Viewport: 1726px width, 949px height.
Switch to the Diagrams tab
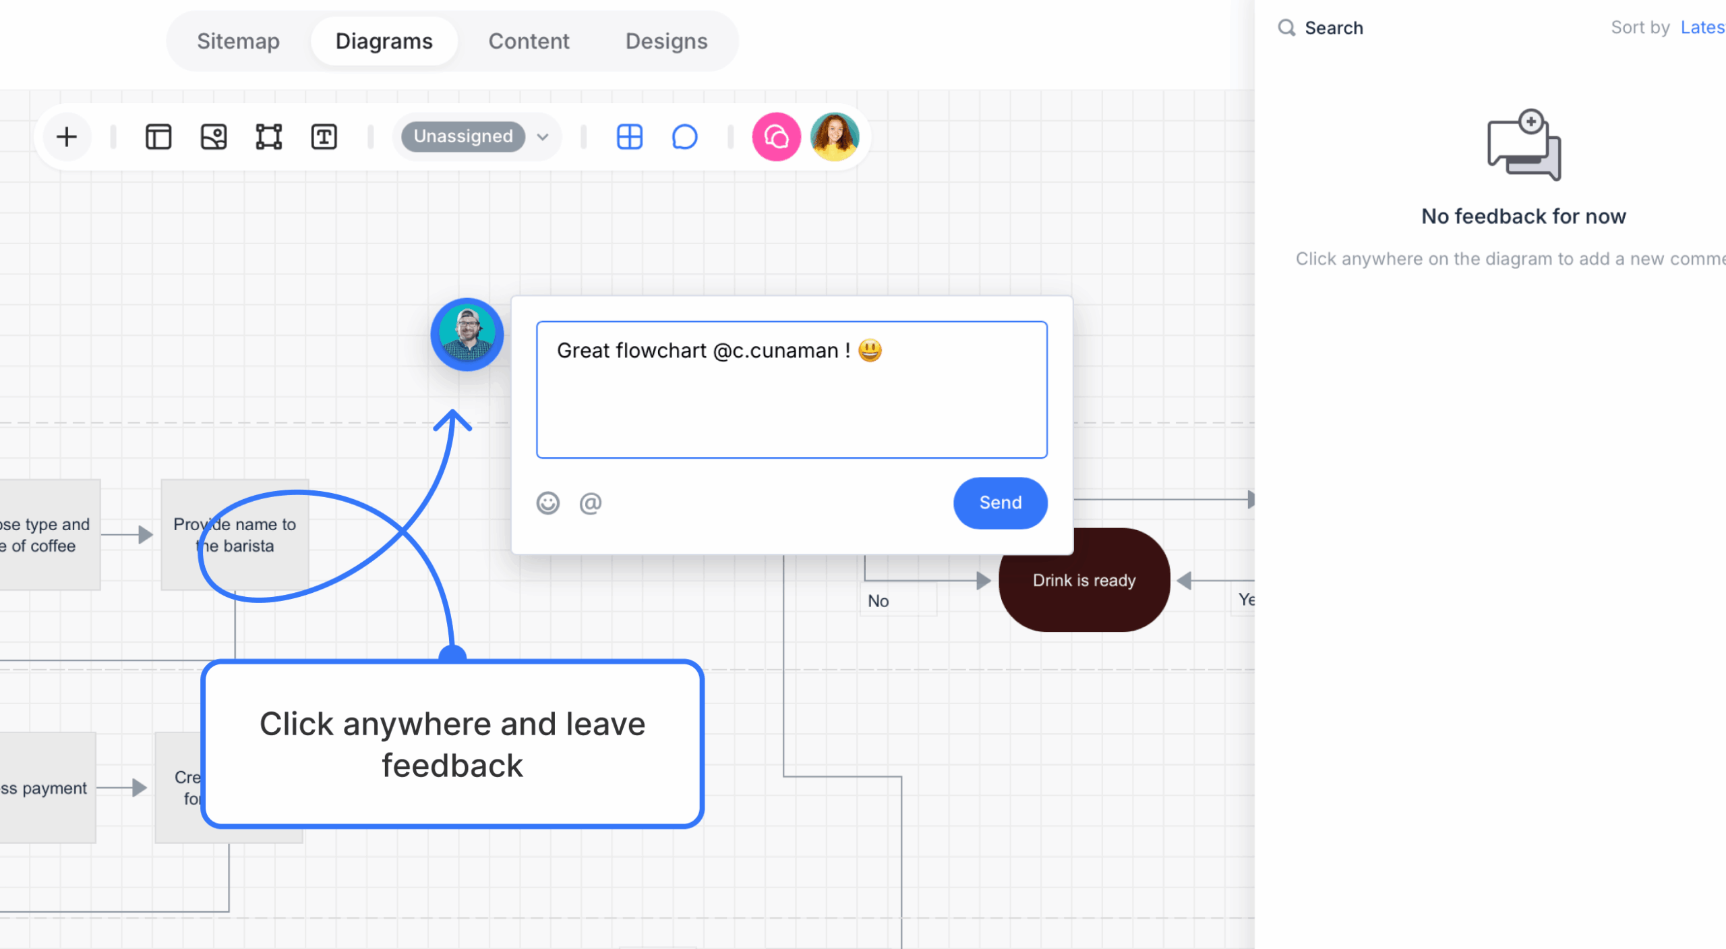click(x=384, y=41)
